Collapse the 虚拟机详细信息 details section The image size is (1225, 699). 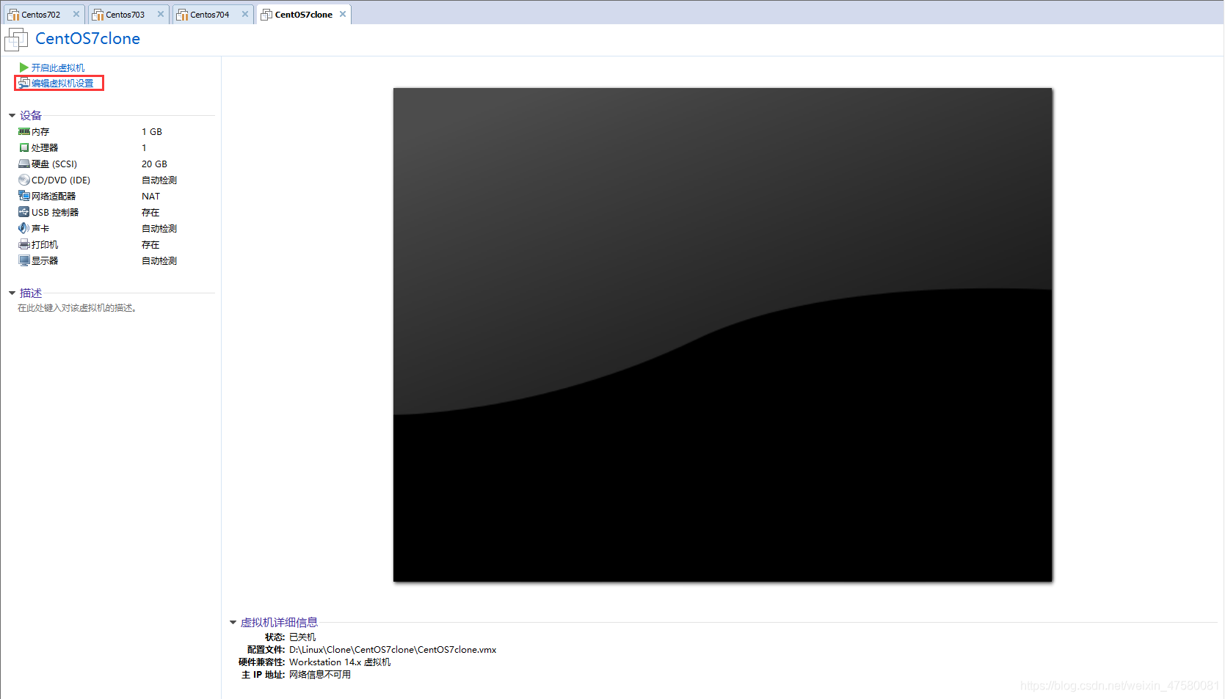click(233, 623)
